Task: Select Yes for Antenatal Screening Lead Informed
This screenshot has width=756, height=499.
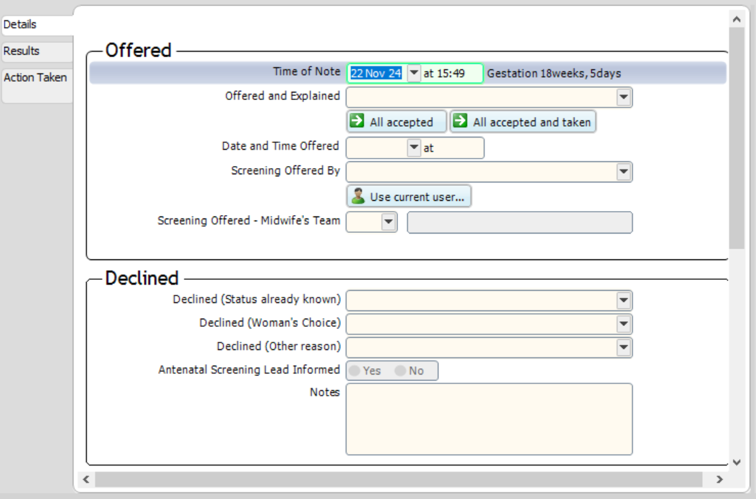Action: pyautogui.click(x=355, y=371)
